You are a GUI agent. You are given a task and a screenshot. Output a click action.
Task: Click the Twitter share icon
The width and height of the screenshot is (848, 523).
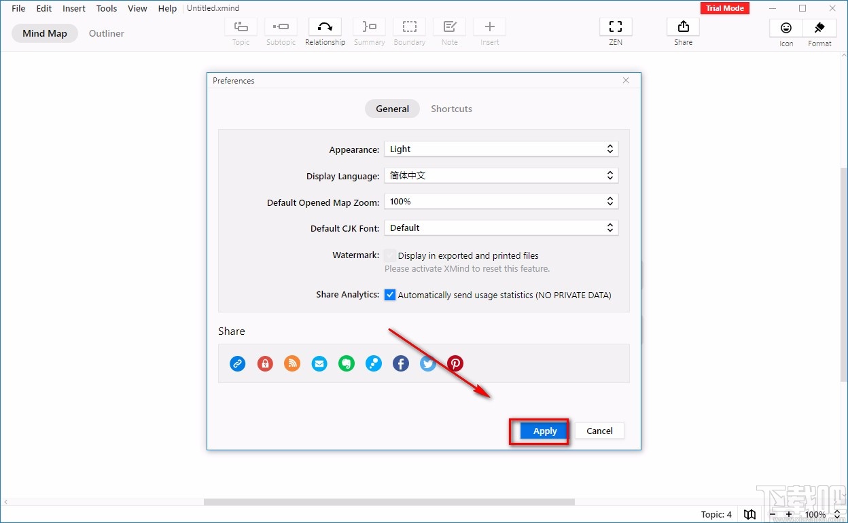click(x=428, y=363)
